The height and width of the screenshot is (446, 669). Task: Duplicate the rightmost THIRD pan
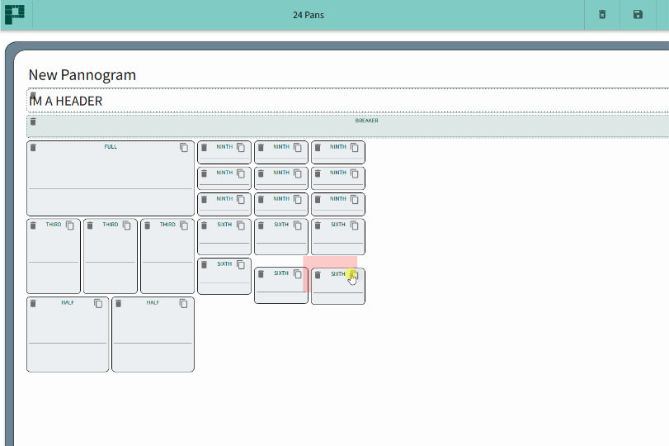[x=184, y=225]
